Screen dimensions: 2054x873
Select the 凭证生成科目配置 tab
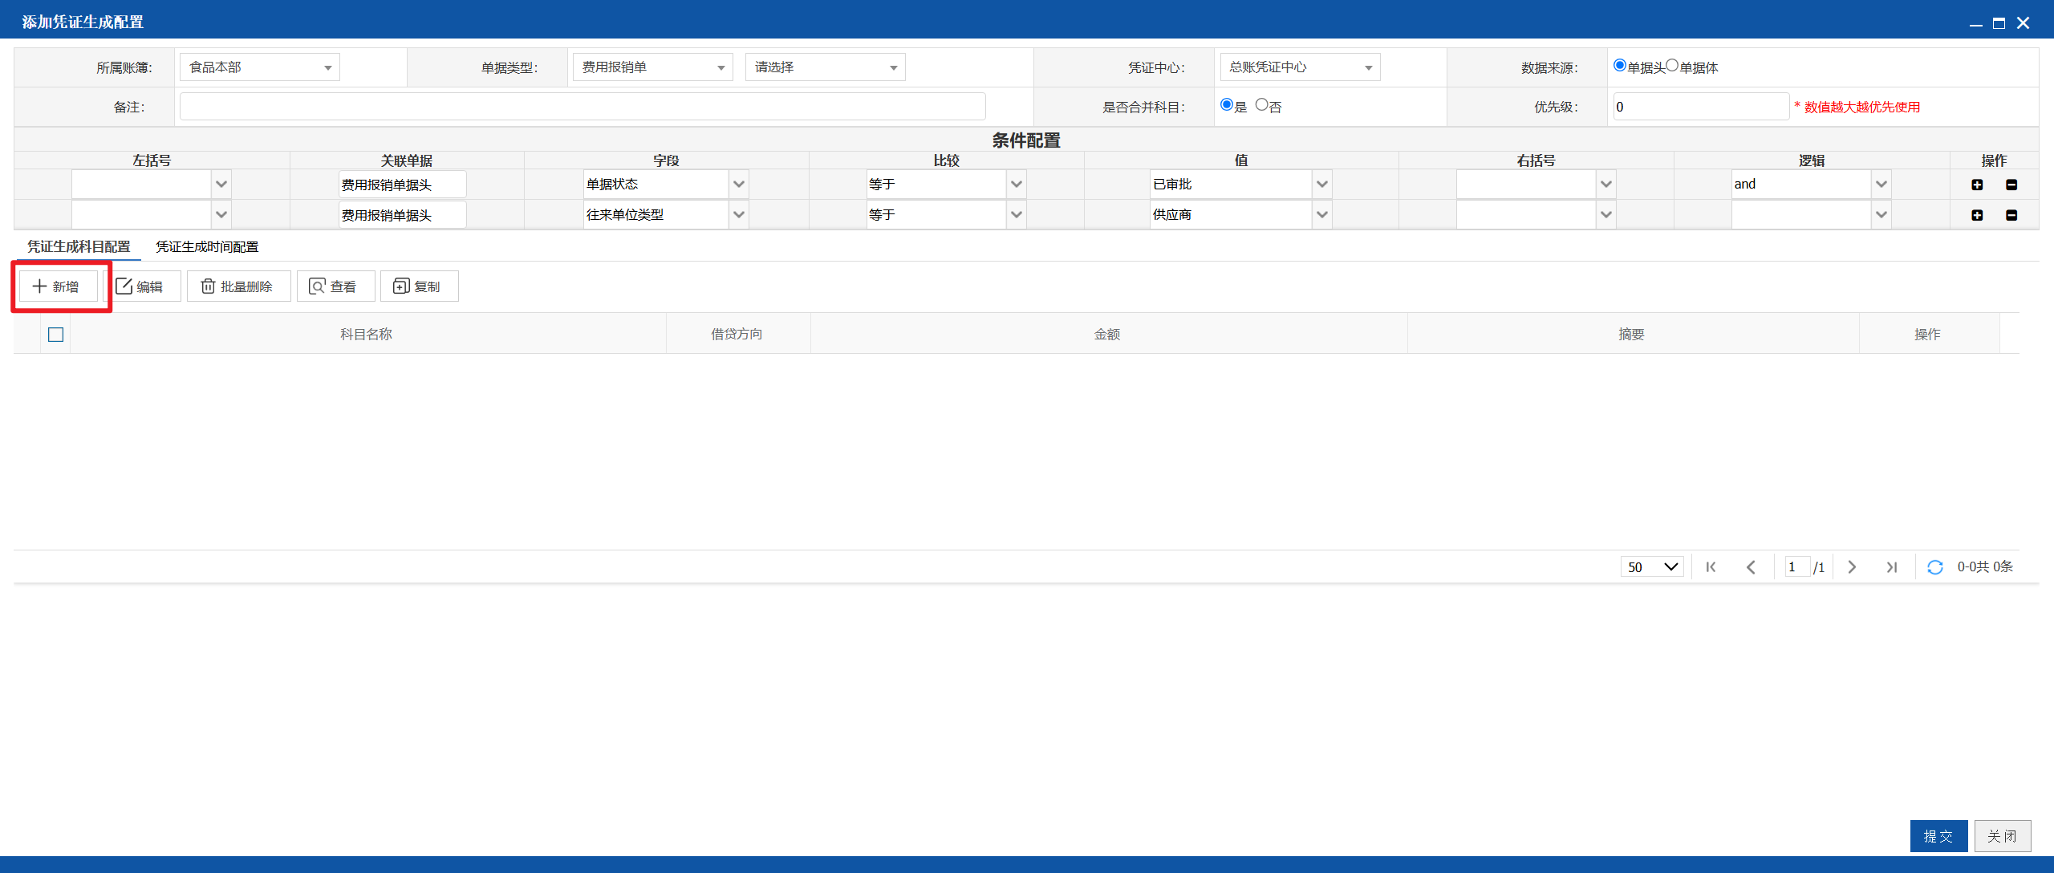click(79, 247)
